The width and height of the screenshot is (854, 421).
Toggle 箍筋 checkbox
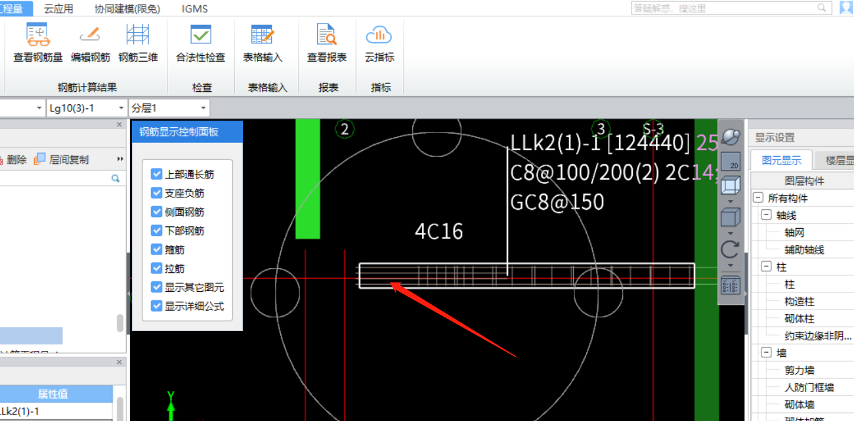click(x=156, y=249)
